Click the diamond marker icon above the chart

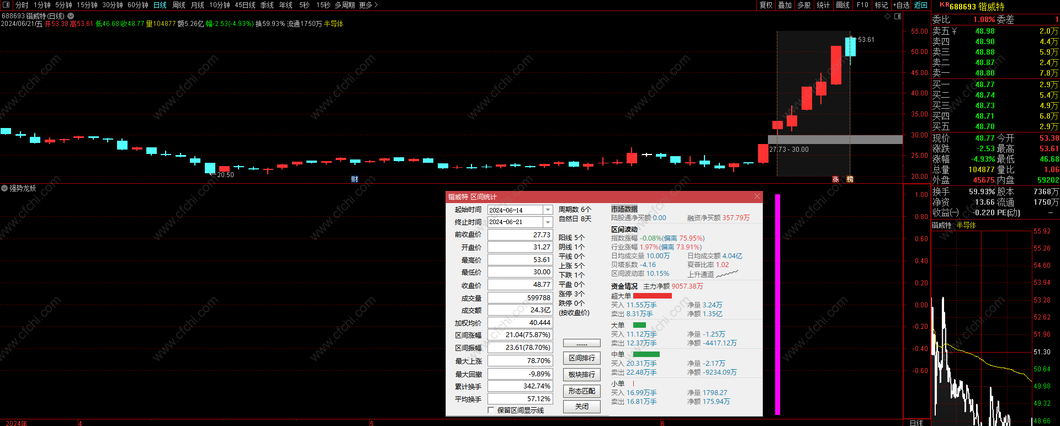pos(888,17)
